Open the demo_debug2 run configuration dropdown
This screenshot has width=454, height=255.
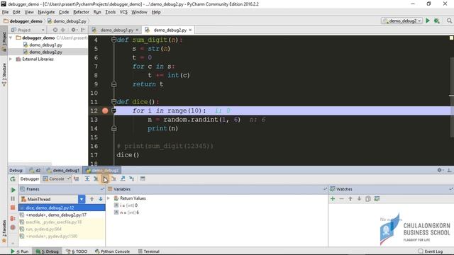(x=402, y=21)
